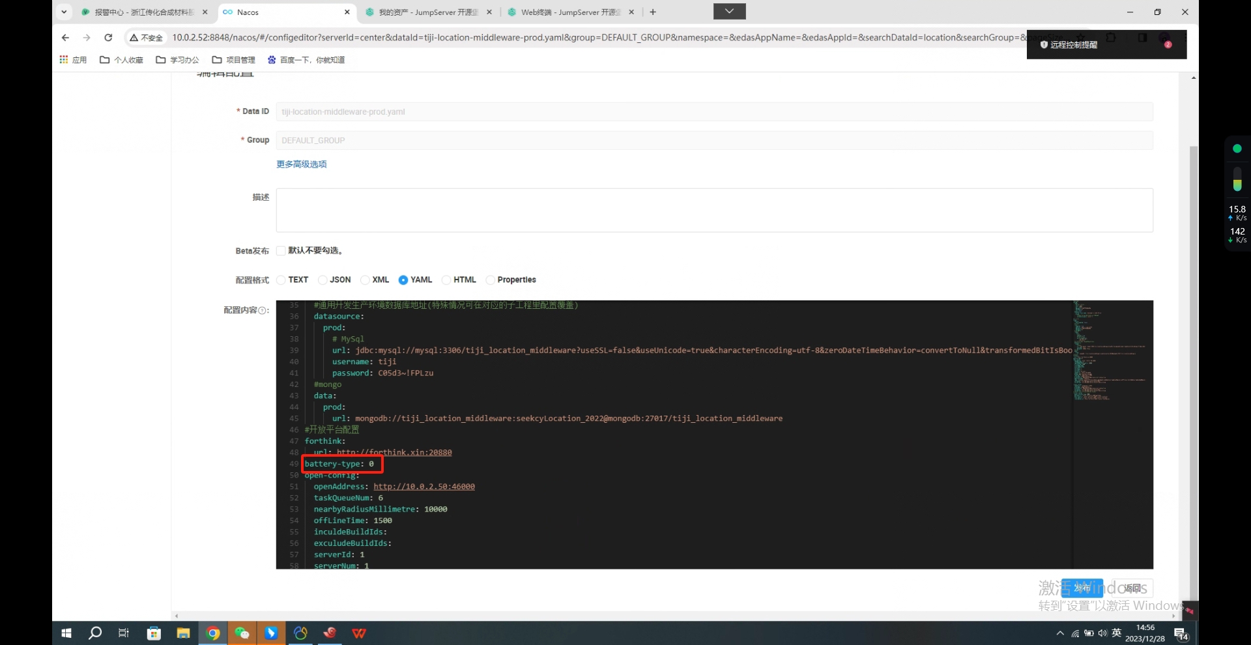Screen dimensions: 1251x645
Task: Click the 不安全 site security warning
Action: pyautogui.click(x=147, y=38)
